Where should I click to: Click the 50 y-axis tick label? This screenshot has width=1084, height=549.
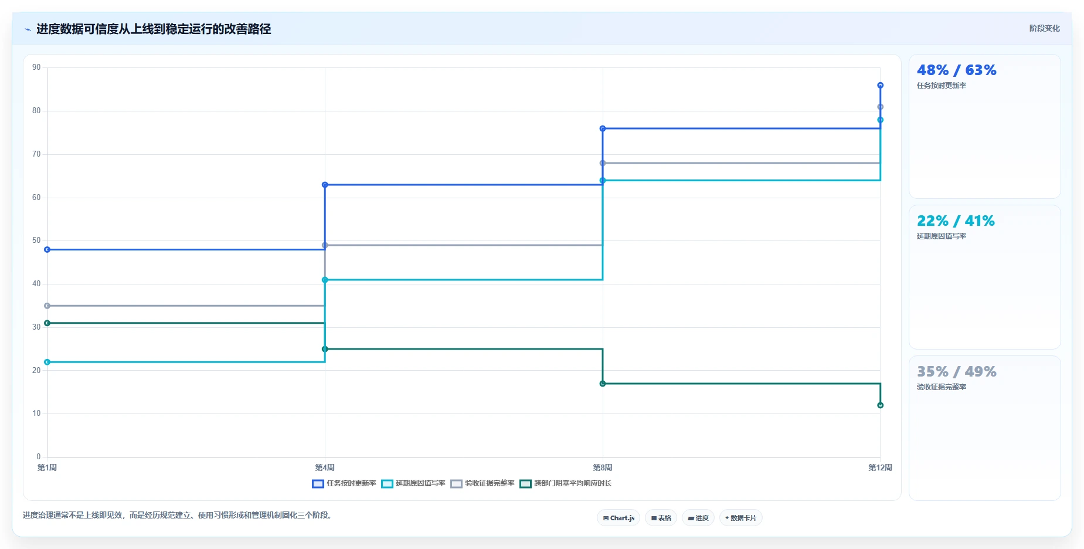pyautogui.click(x=36, y=240)
